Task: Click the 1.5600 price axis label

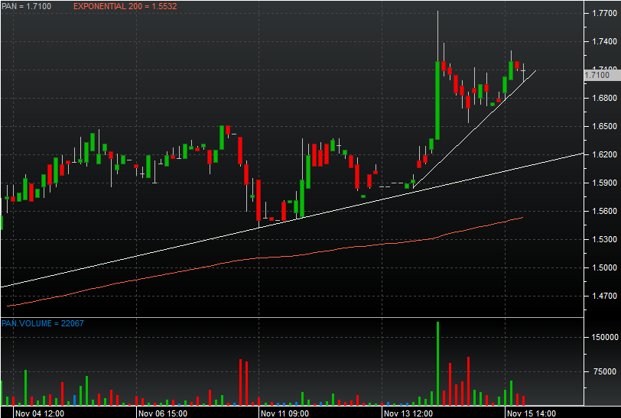Action: coord(604,212)
